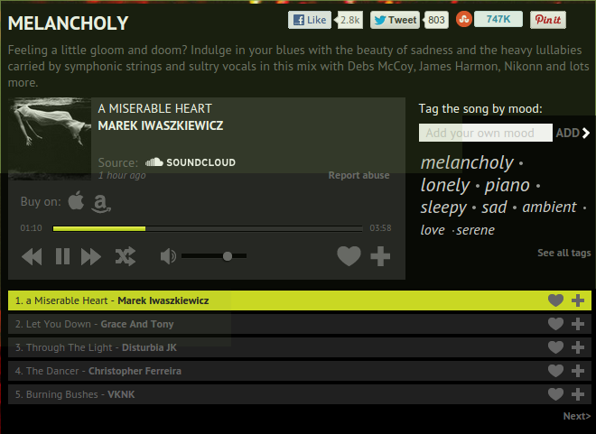Focus the Add your own mood field

coord(486,133)
